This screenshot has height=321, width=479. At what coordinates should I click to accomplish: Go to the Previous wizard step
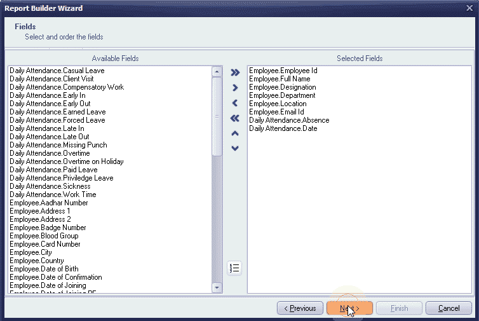(x=300, y=308)
